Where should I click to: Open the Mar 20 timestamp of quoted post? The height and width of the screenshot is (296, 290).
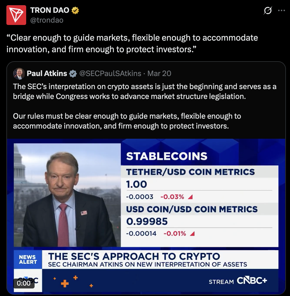point(159,74)
